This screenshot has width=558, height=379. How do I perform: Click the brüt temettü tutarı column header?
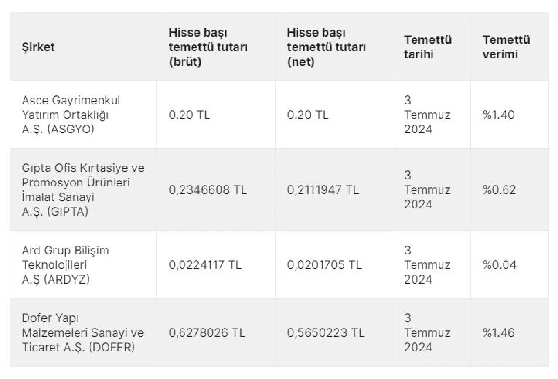208,47
